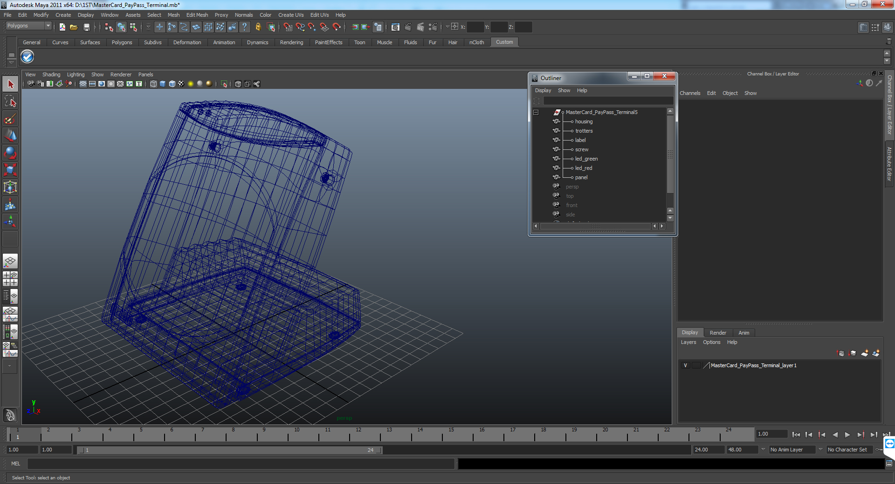The image size is (895, 484).
Task: Activate the Rotate tool sphere icon
Action: click(x=10, y=153)
